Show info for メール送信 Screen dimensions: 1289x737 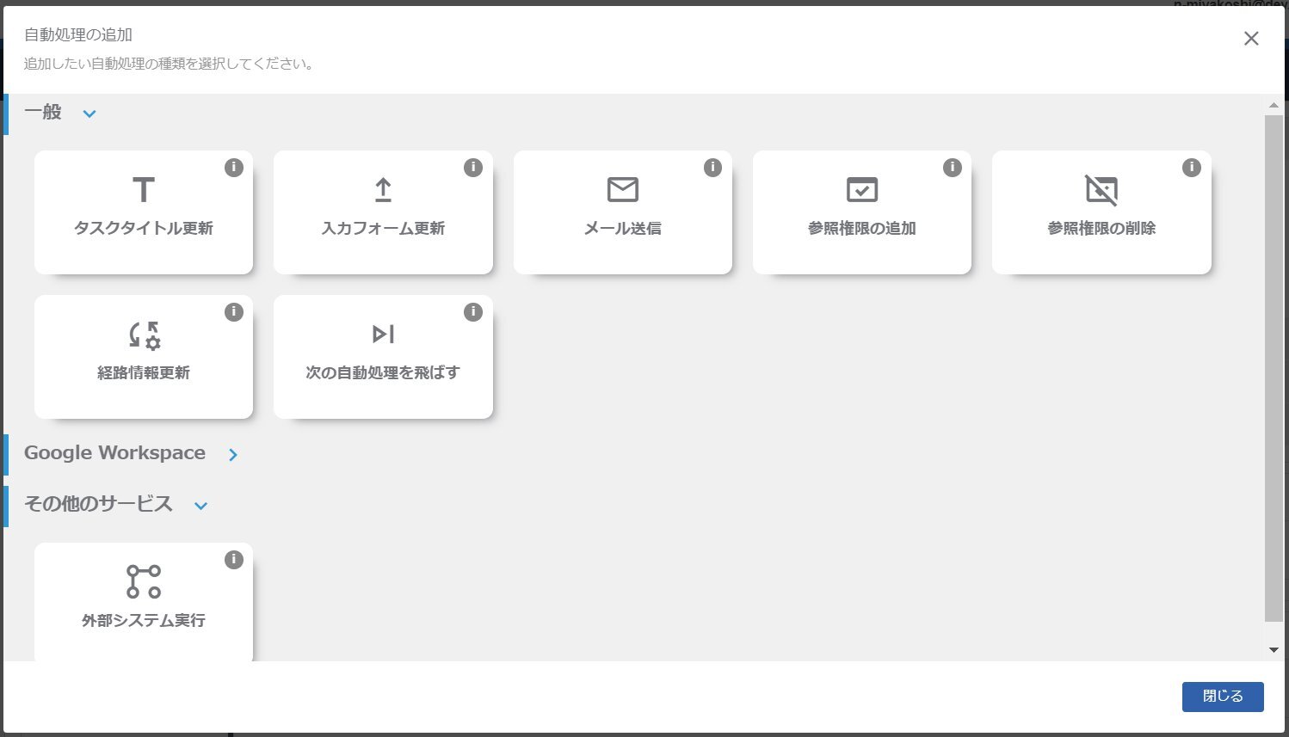712,168
